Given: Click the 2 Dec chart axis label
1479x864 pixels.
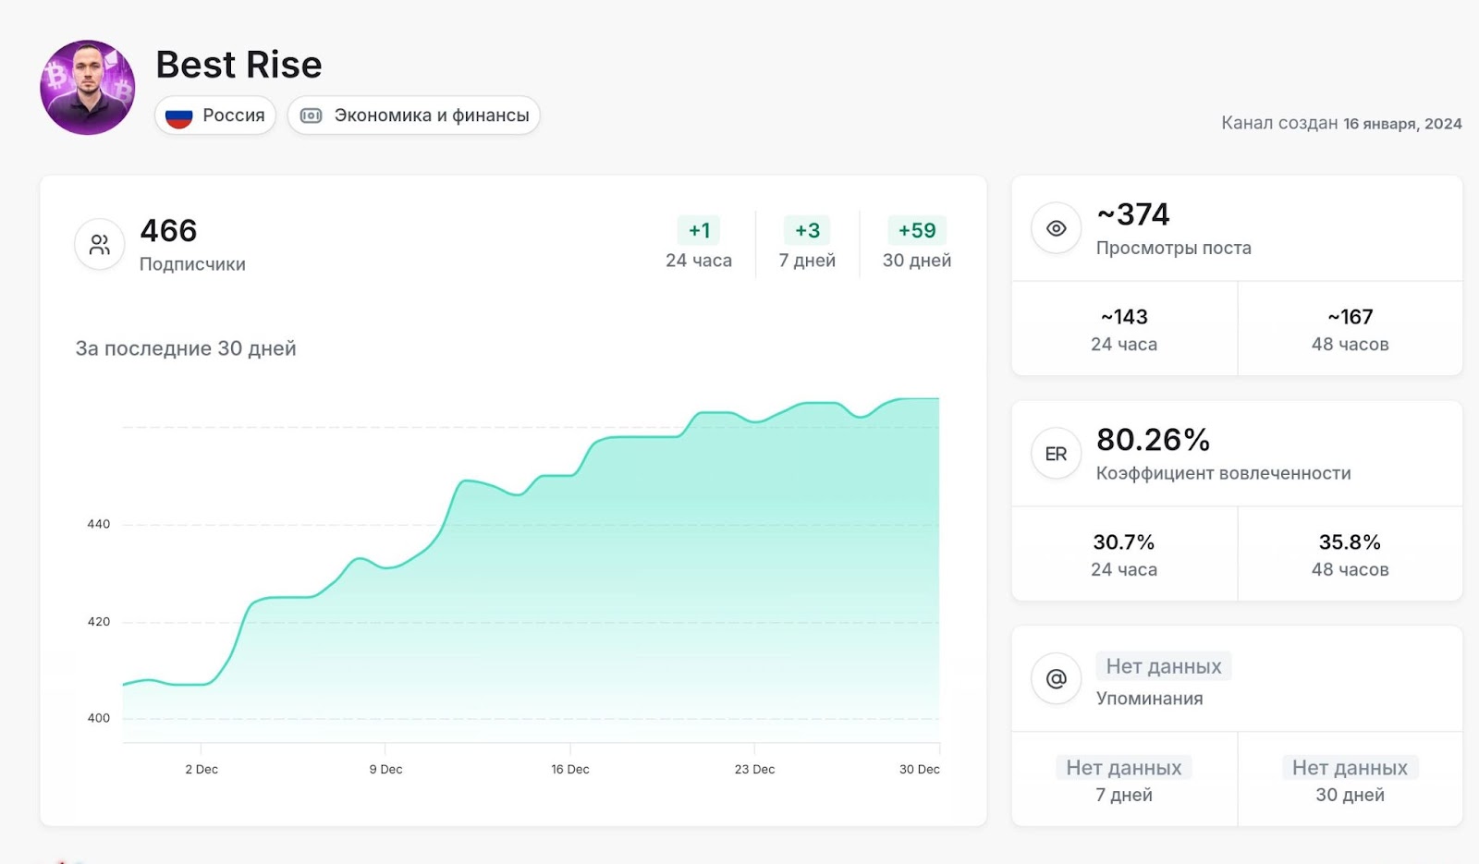Looking at the screenshot, I should [202, 769].
